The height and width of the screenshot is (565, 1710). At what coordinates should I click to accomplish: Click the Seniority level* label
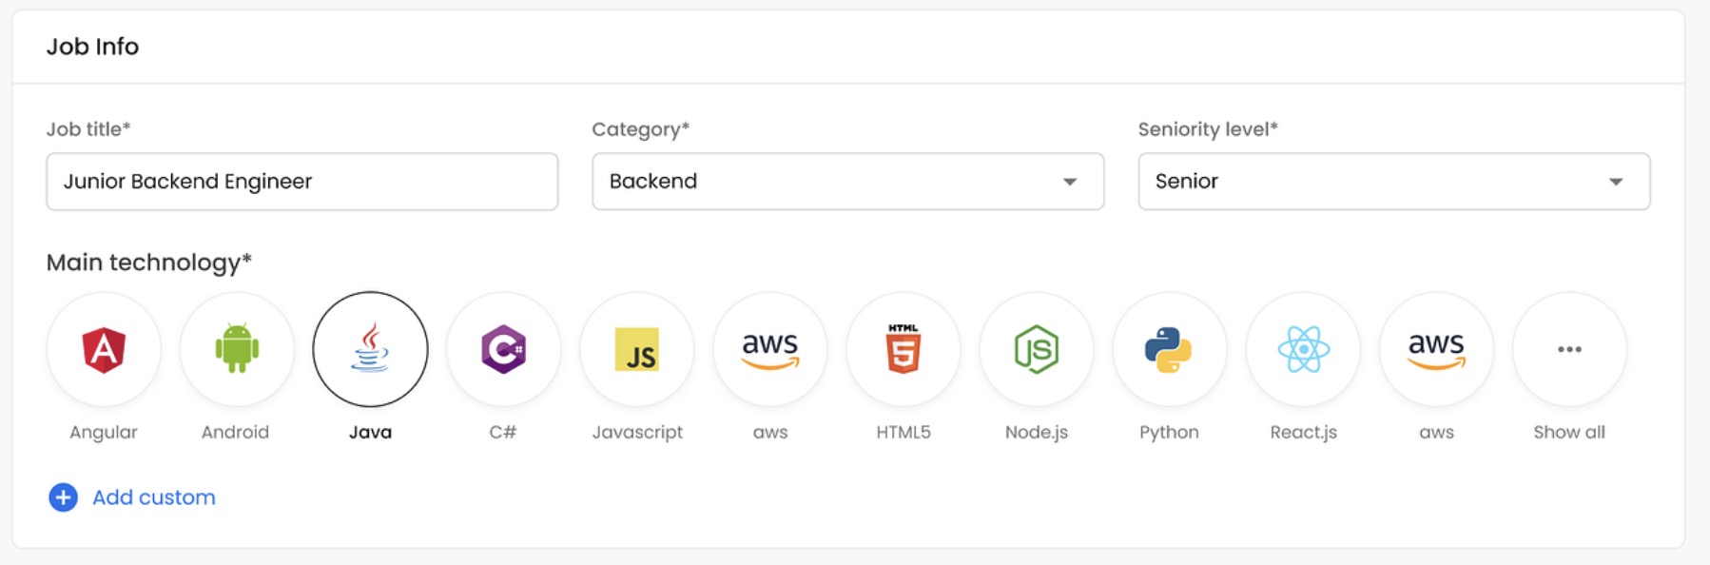click(1208, 129)
